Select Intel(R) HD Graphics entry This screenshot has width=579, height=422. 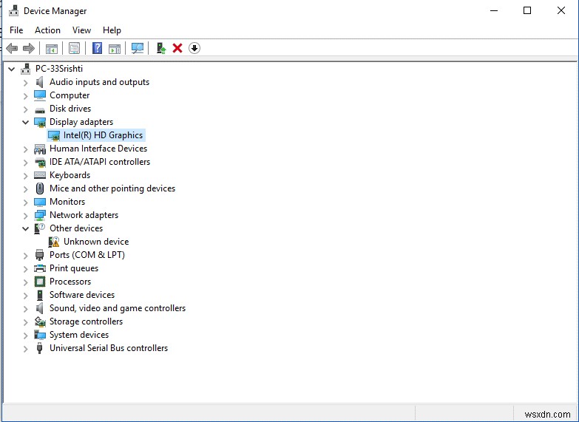click(x=103, y=135)
